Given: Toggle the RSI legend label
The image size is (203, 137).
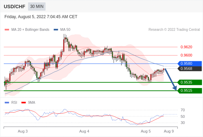Looking at the screenshot, I should coord(14,103).
